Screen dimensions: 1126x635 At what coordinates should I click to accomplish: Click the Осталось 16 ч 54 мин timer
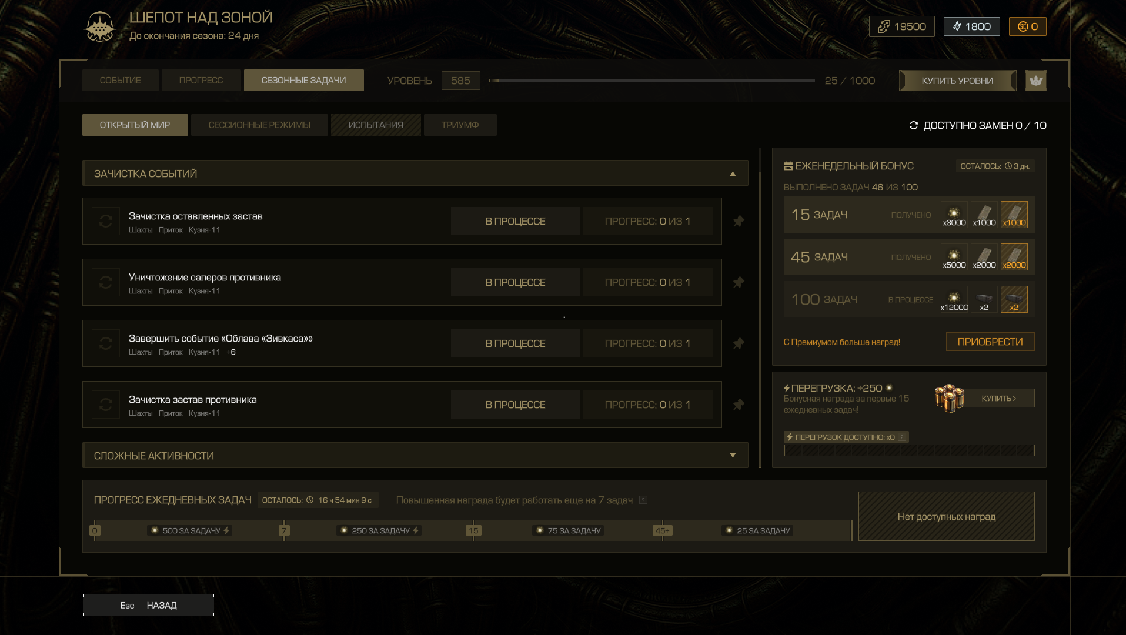[x=318, y=500]
